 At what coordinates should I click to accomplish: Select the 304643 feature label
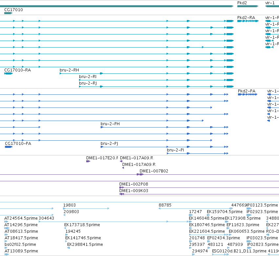pos(46,218)
